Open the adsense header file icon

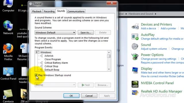pos(24,72)
